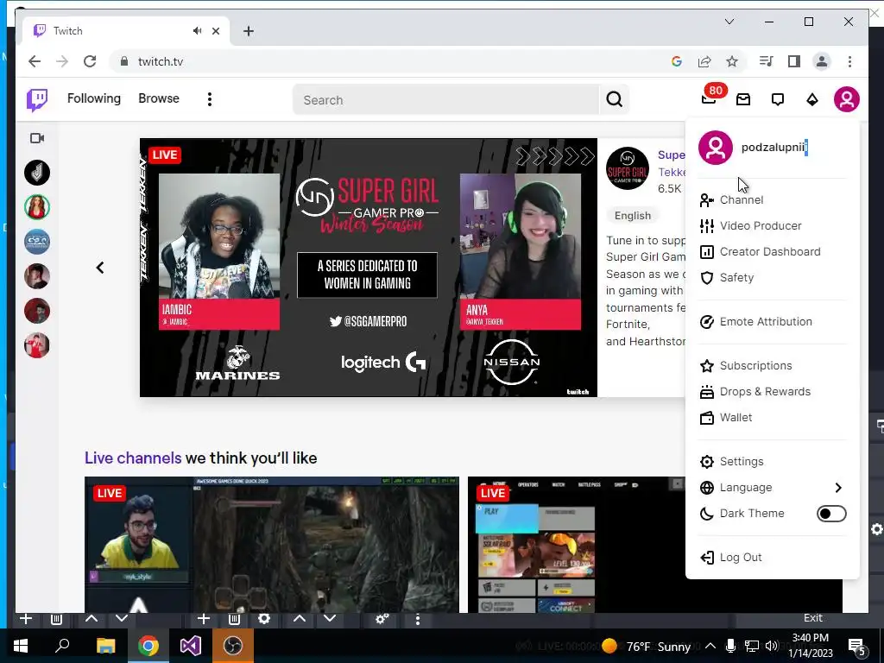Open Wallet from the user menu
884x663 pixels.
tap(772, 418)
